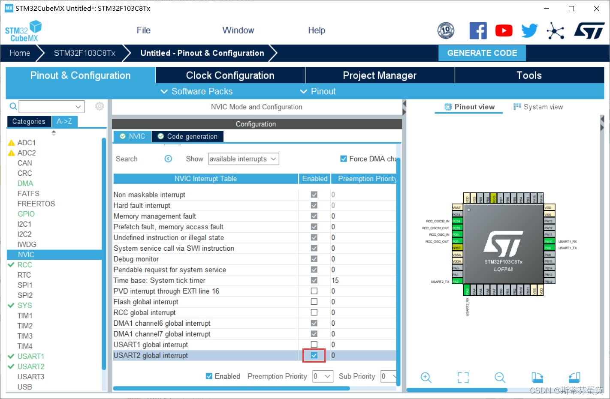This screenshot has height=399, width=610.
Task: Switch to the Clock Configuration tab
Action: [230, 75]
